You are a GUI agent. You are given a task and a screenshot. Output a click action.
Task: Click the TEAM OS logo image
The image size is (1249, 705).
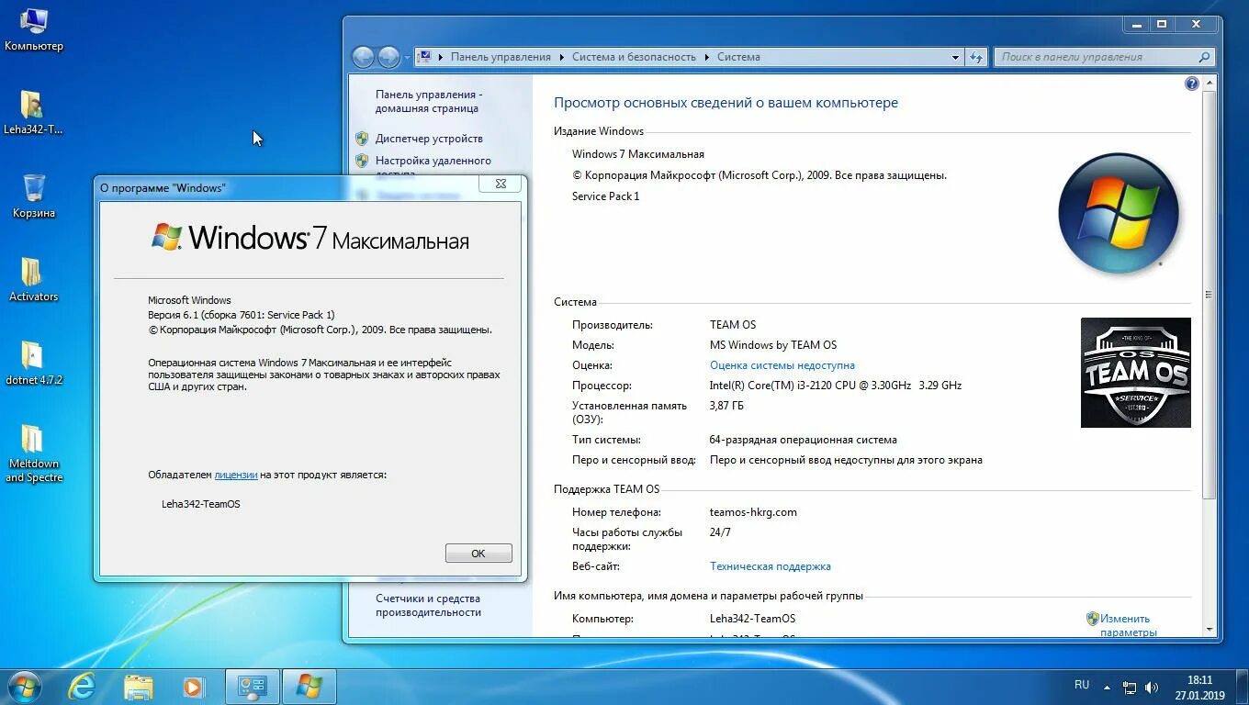1136,373
